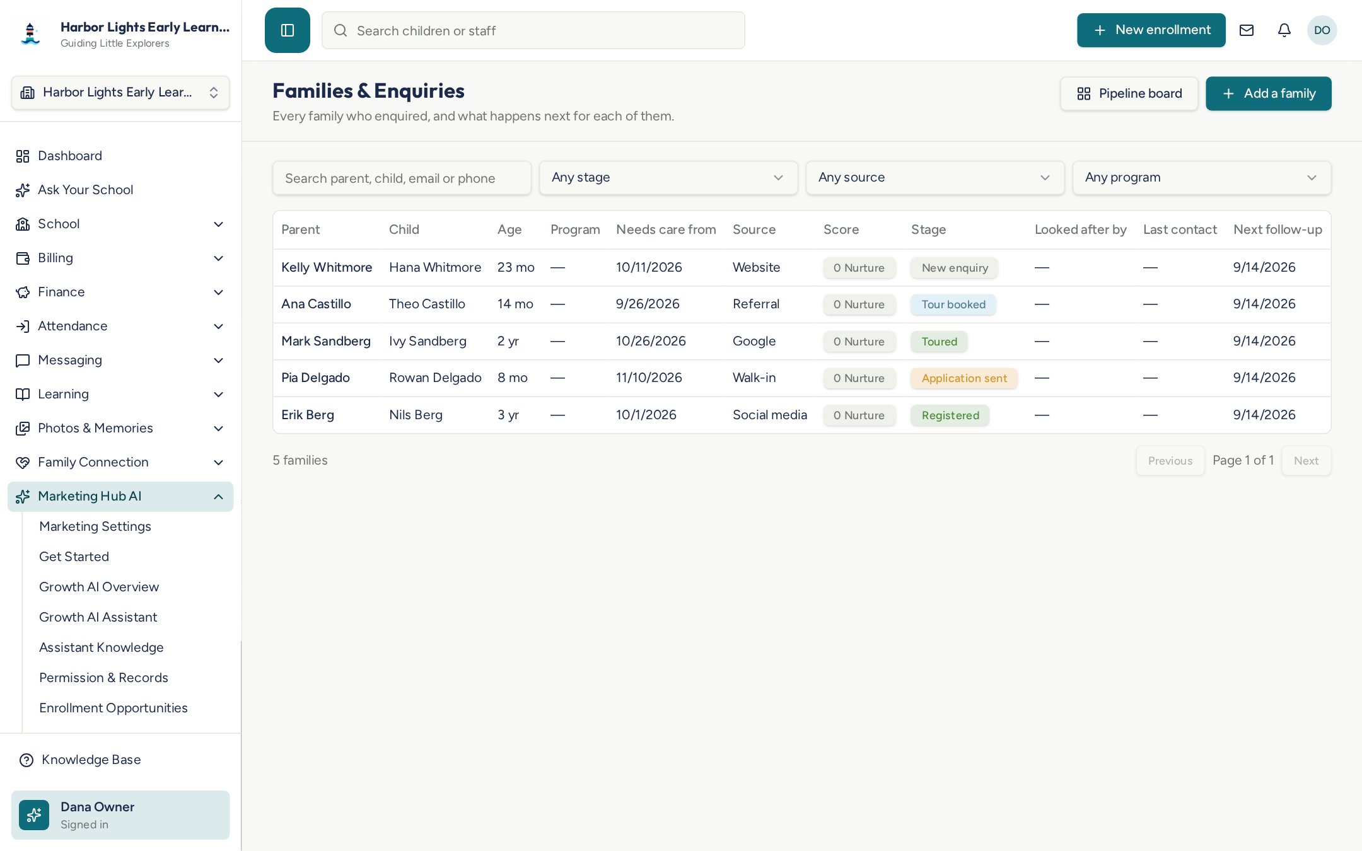1362x851 pixels.
Task: Click the Family Connection heart icon
Action: pyautogui.click(x=23, y=462)
